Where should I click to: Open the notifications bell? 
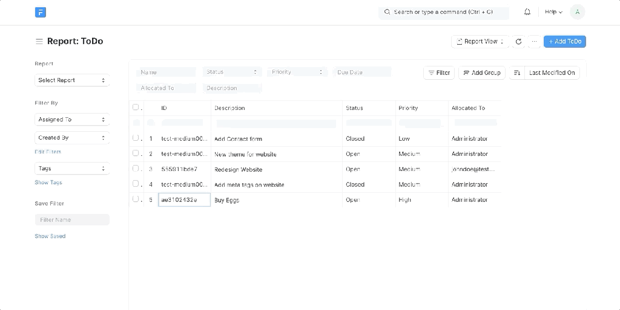point(527,12)
